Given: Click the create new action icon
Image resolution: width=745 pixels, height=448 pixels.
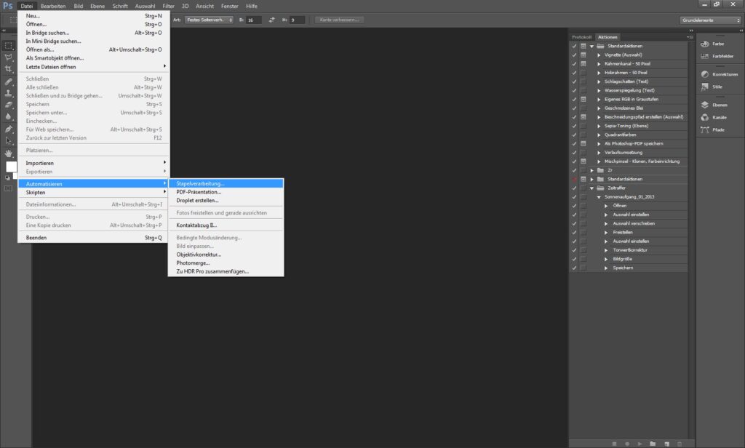Looking at the screenshot, I should tap(666, 443).
